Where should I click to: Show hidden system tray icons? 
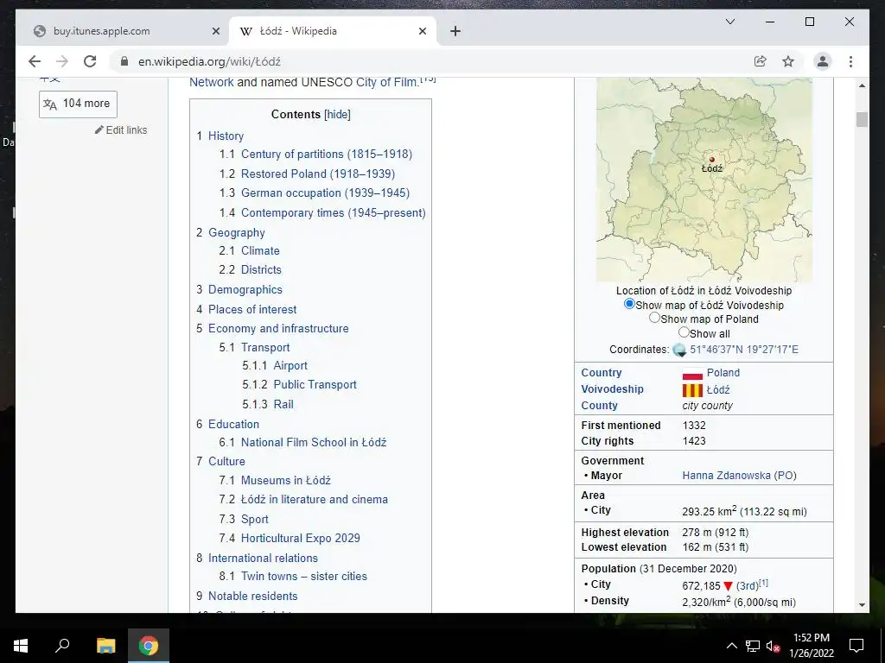[731, 646]
